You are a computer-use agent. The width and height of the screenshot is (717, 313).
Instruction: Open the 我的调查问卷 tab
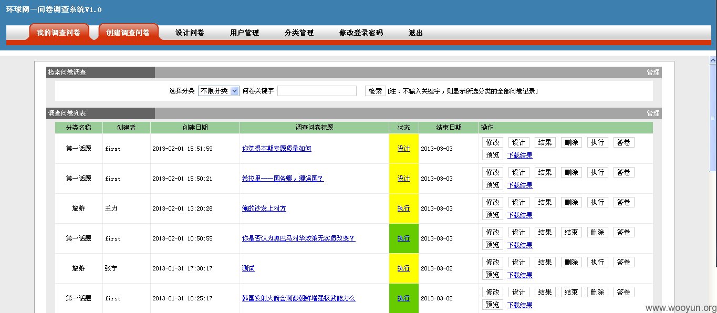58,32
